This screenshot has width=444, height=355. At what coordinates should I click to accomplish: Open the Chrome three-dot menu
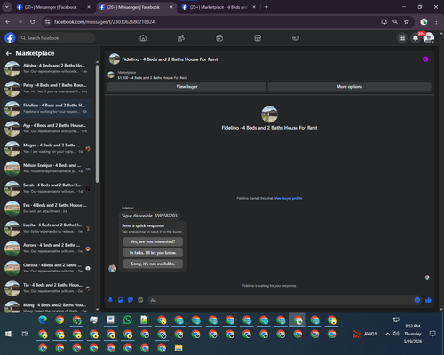436,22
